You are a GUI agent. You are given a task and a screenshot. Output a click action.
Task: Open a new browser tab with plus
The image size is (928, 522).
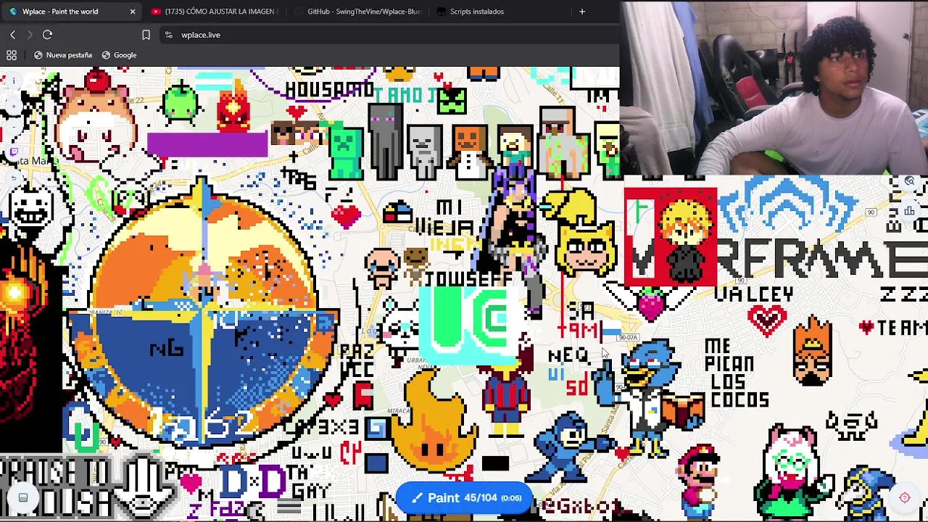(581, 12)
